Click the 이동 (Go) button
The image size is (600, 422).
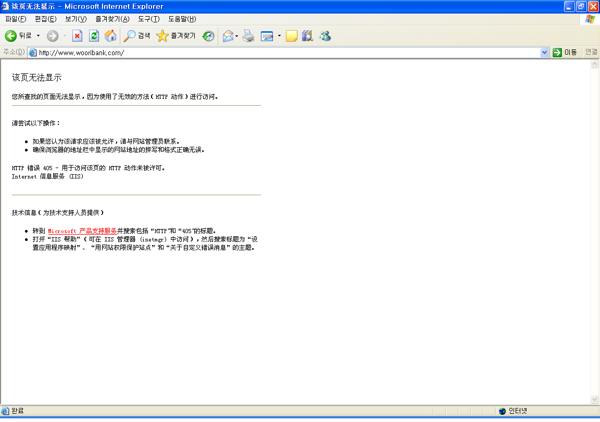(x=565, y=53)
